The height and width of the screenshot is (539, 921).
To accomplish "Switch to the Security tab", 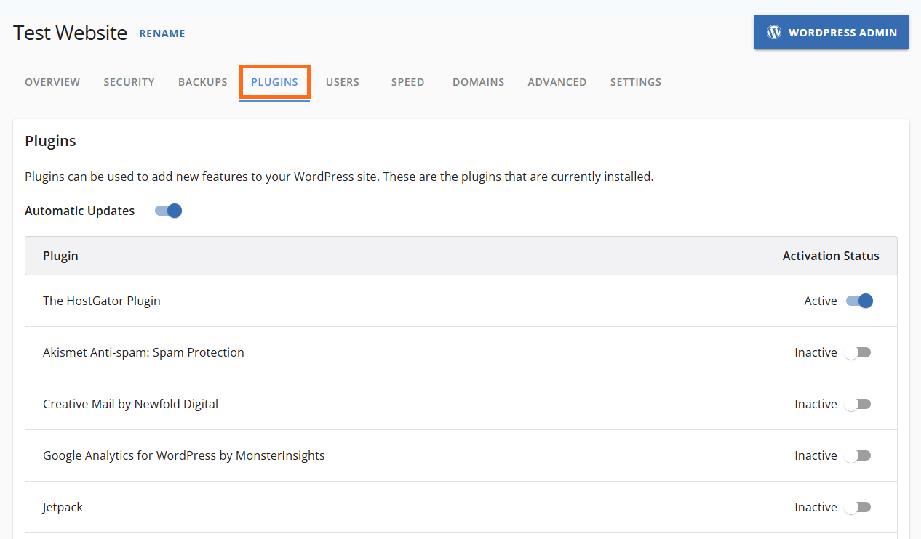I will (x=129, y=82).
